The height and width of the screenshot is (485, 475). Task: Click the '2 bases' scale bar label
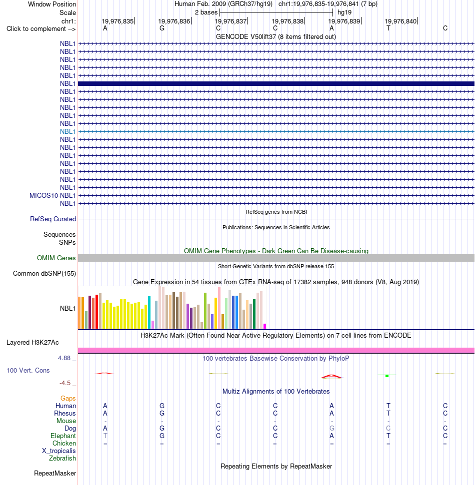coord(206,12)
